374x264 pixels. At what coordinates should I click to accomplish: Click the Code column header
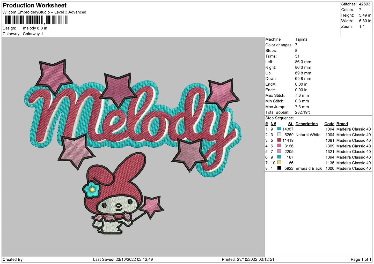(x=329, y=124)
